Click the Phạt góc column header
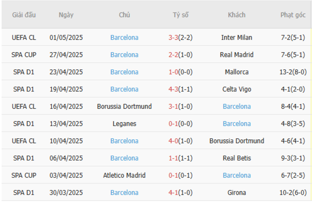Screen dimensions: 312x203 click(x=293, y=15)
